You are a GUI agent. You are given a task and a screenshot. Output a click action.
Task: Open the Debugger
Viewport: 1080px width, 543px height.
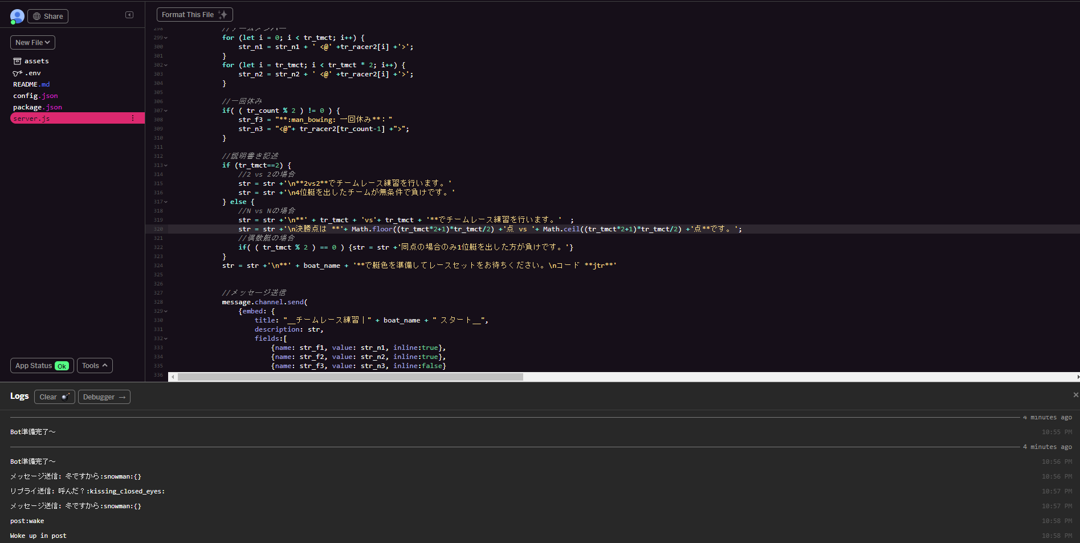pyautogui.click(x=104, y=397)
